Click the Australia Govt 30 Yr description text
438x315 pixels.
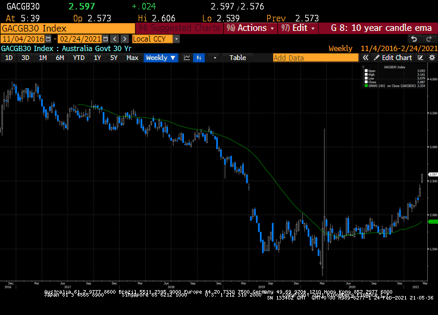[x=96, y=49]
